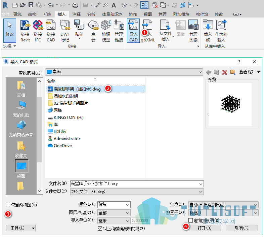Image resolution: width=264 pixels, height=237 pixels.
Task: Select folder 添加水印说明
Action: tap(63, 96)
